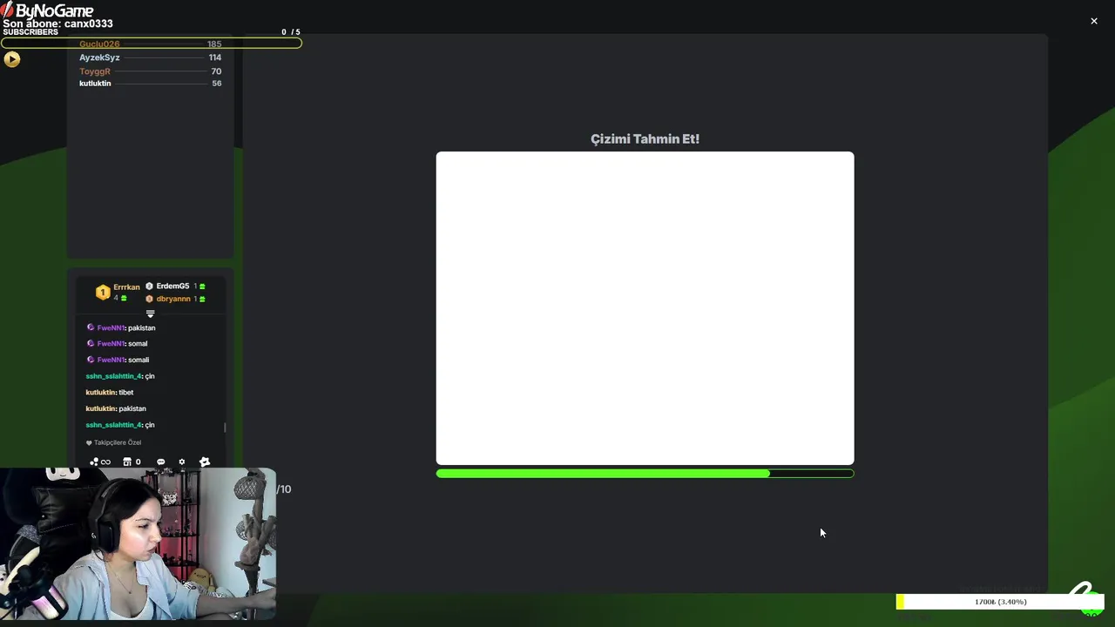Open the chat shop icon showing 0
1115x627 pixels.
coord(132,462)
